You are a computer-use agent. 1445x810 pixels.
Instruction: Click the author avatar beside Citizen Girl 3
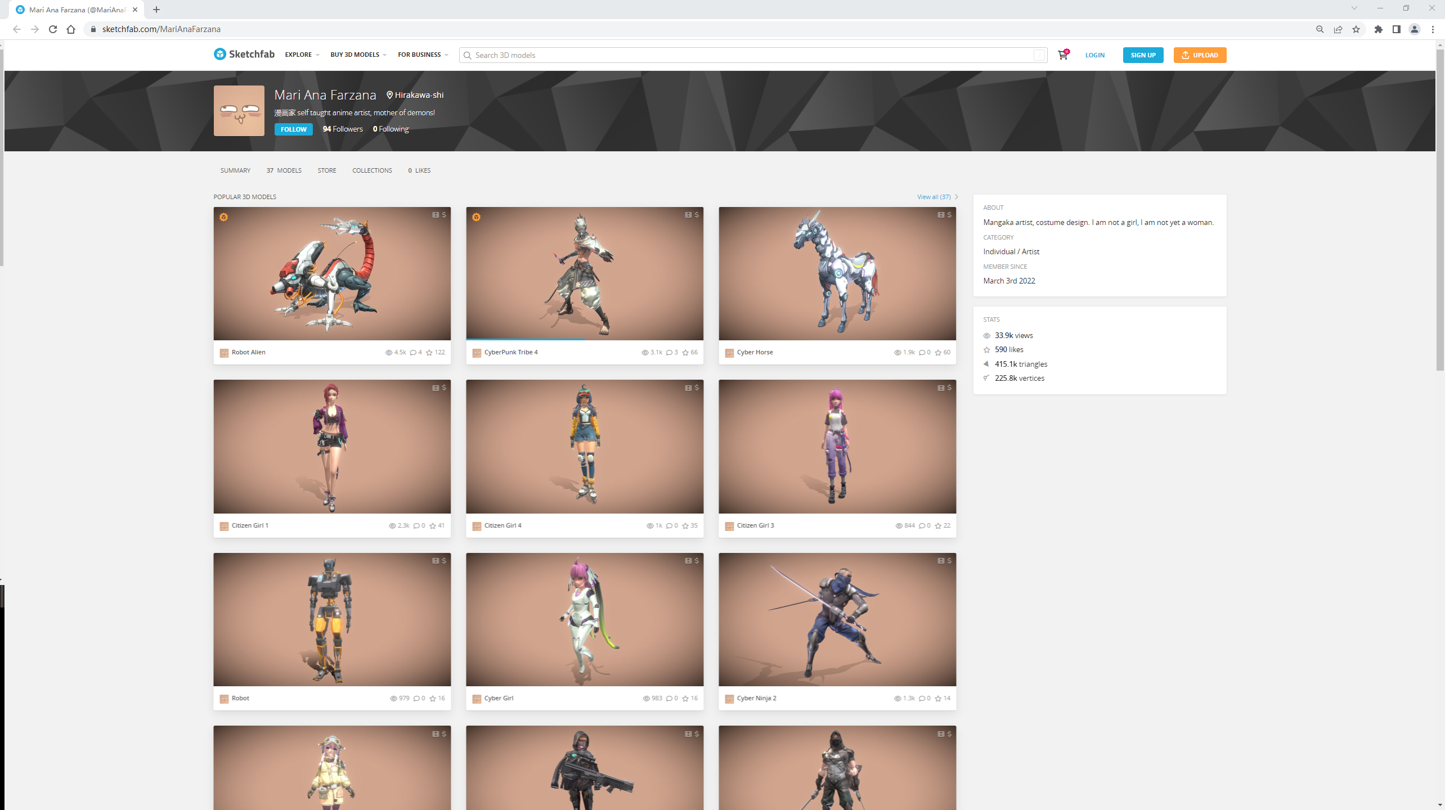click(x=729, y=526)
